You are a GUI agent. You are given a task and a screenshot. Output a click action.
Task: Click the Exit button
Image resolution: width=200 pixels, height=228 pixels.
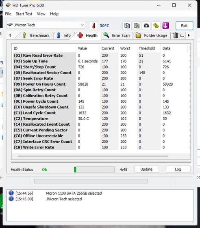pyautogui.click(x=184, y=26)
